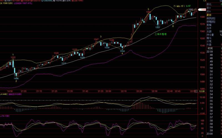Select the highlighted 22:55 time marker
222x138 pixels.
click(193, 91)
